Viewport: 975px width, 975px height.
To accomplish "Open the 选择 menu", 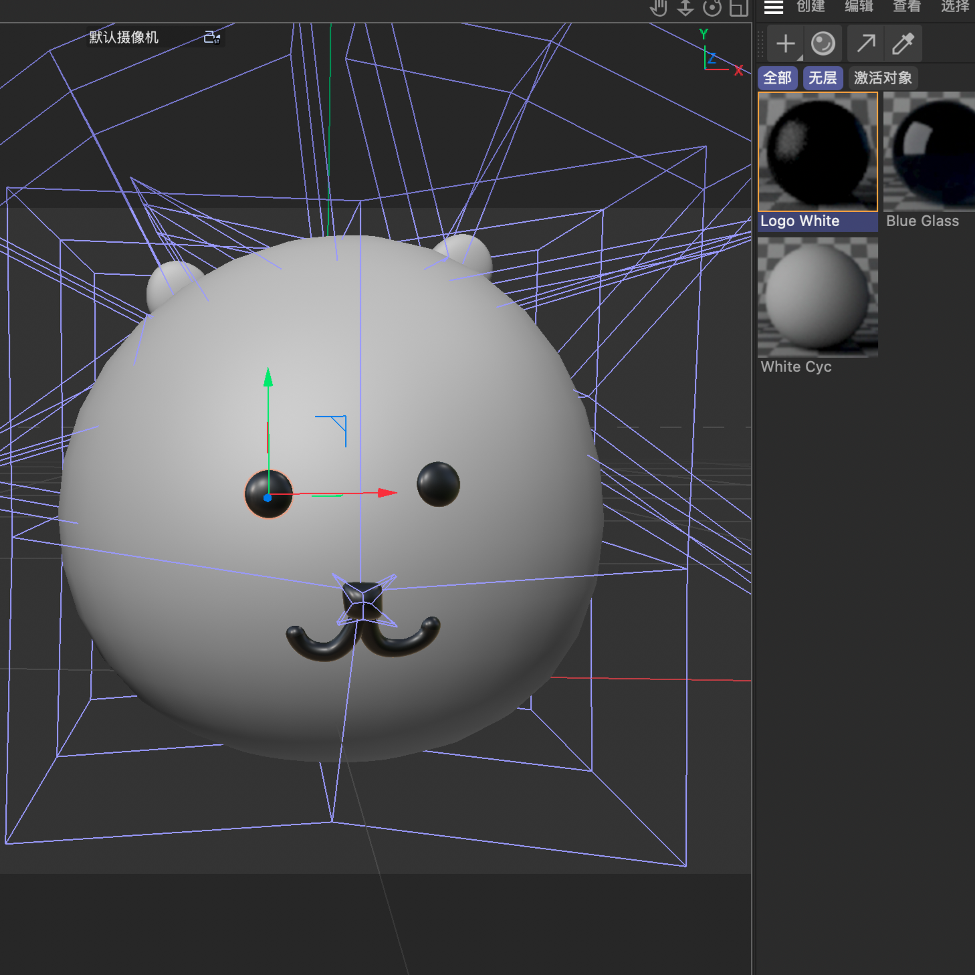I will (x=955, y=7).
